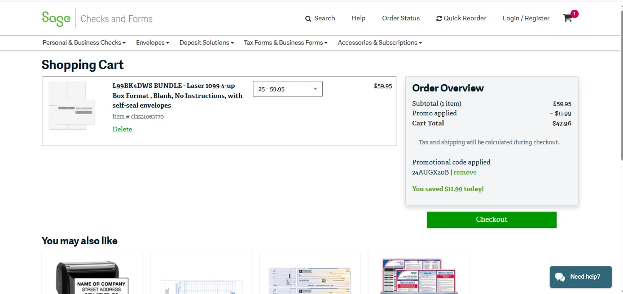Click the Cart Total $47.96 amount

tap(562, 123)
